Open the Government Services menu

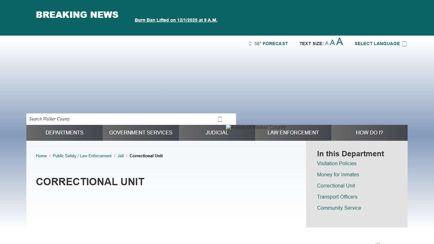click(141, 133)
